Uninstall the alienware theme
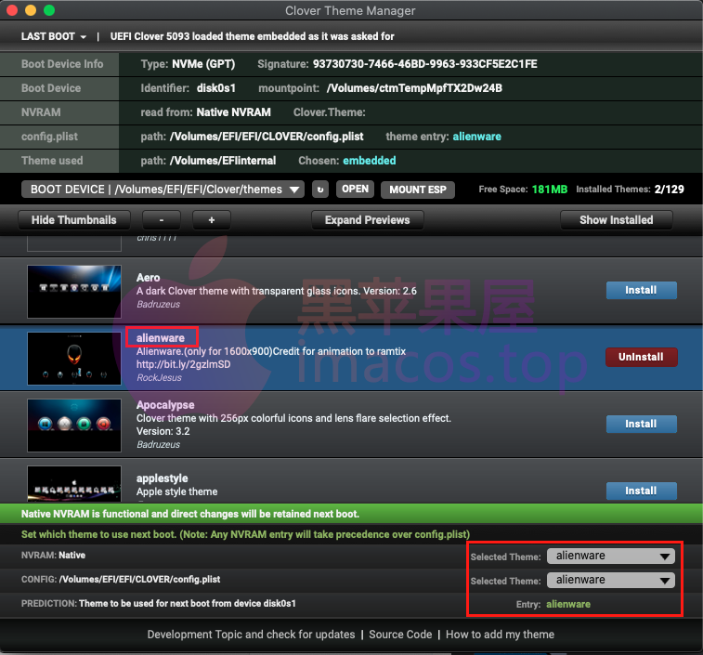The width and height of the screenshot is (703, 655). pyautogui.click(x=641, y=357)
